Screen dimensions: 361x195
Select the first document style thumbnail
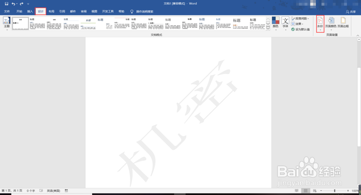(x=20, y=23)
